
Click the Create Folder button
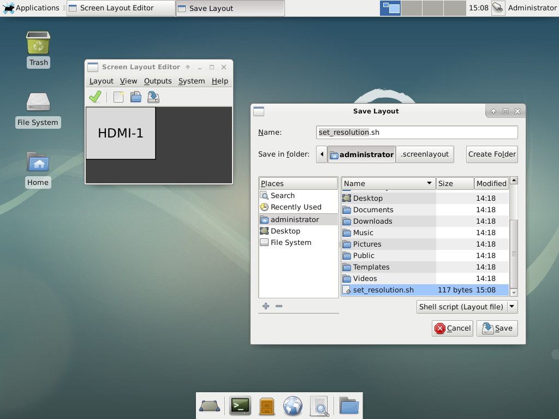[491, 154]
